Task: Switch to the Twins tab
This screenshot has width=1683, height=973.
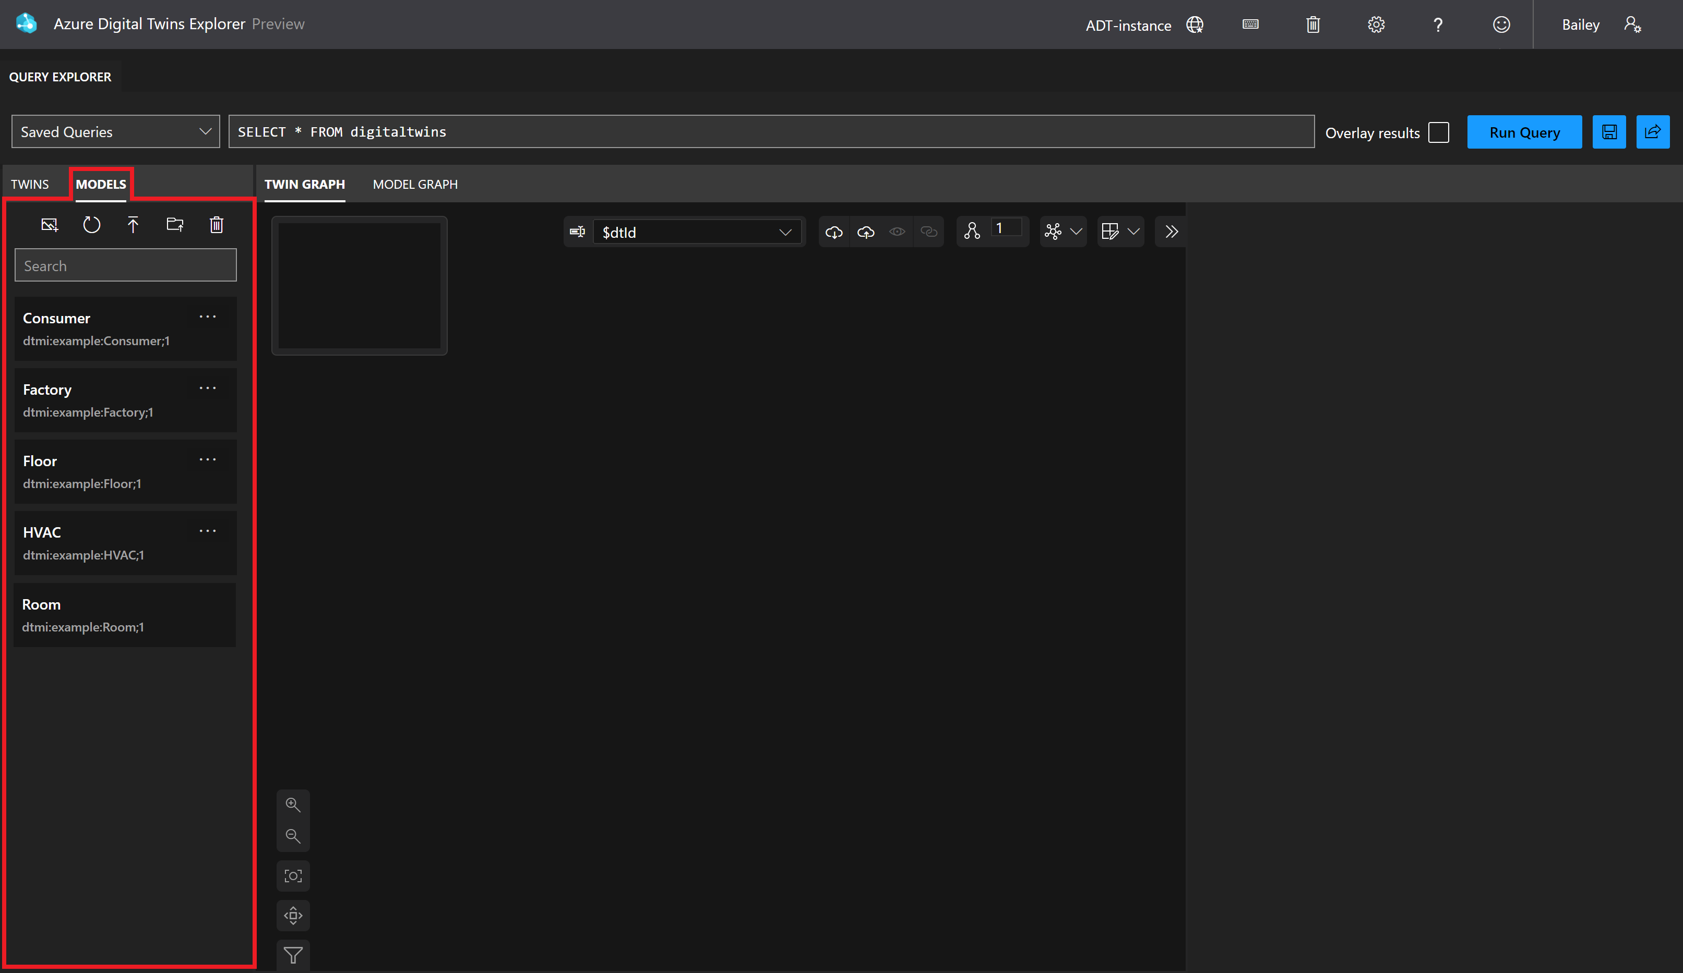Action: [29, 184]
